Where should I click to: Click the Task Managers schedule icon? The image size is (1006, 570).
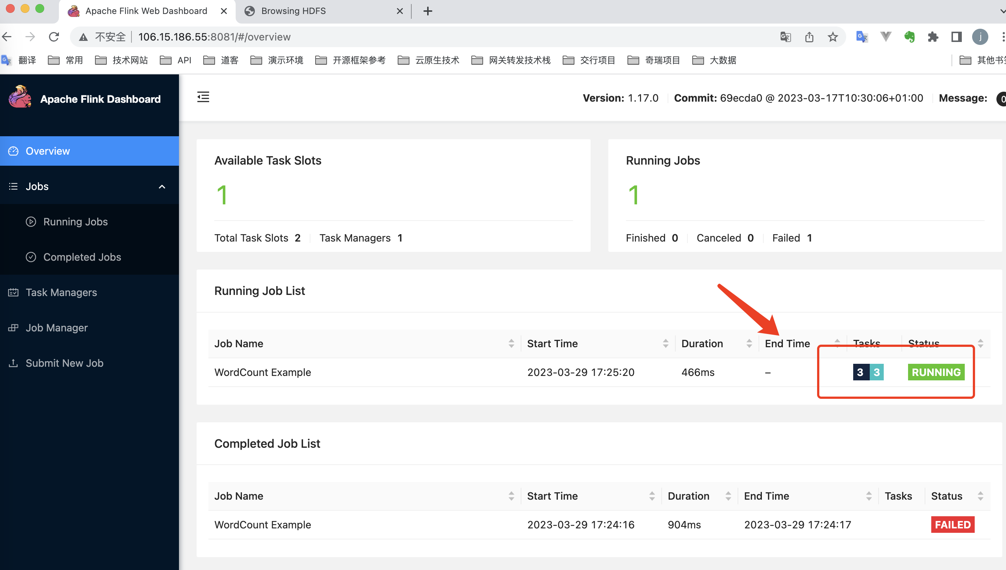click(13, 292)
